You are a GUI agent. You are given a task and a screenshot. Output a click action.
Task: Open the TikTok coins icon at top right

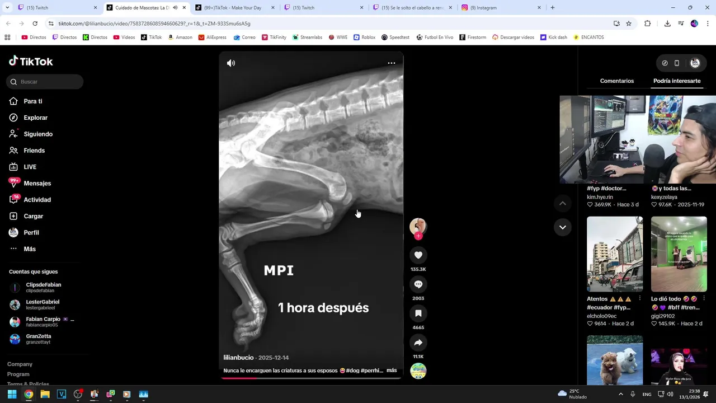tap(665, 63)
